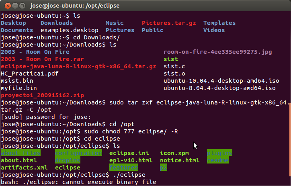Image resolution: width=291 pixels, height=186 pixels.
Task: Click 'ubuntu-8.04.4-desktop-amd64.iso' file name
Action: coord(219,88)
